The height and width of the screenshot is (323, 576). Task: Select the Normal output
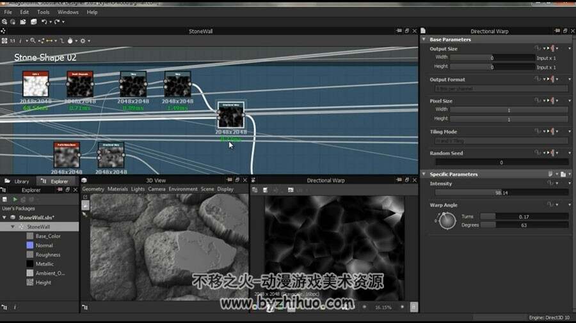pyautogui.click(x=44, y=245)
